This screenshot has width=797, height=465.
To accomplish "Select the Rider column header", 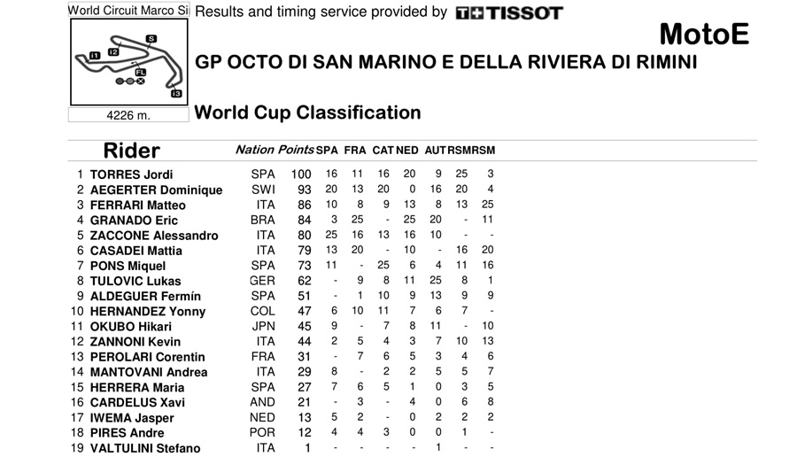I will [131, 151].
